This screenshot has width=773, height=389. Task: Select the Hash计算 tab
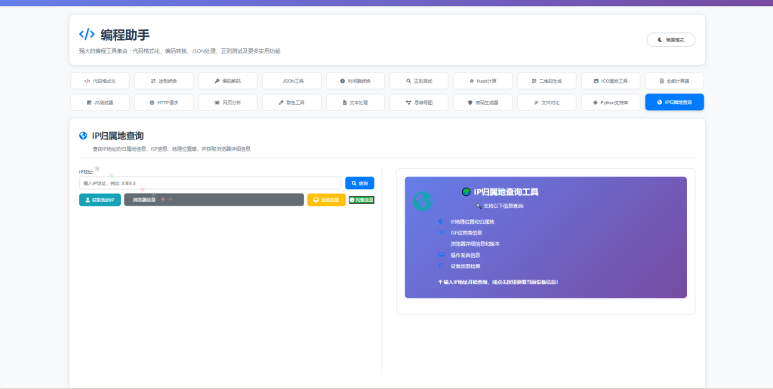(x=483, y=81)
